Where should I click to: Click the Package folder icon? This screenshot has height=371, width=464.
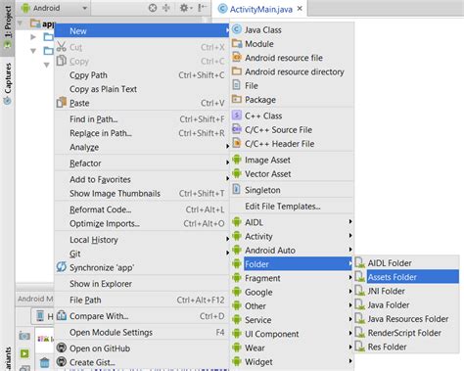[237, 99]
